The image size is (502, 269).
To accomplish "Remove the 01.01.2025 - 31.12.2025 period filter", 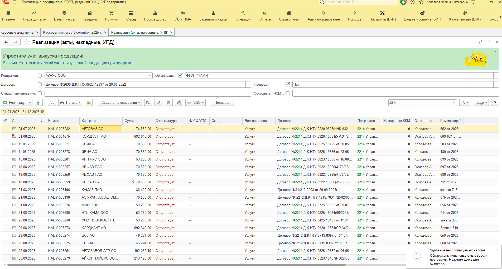I will (42, 112).
